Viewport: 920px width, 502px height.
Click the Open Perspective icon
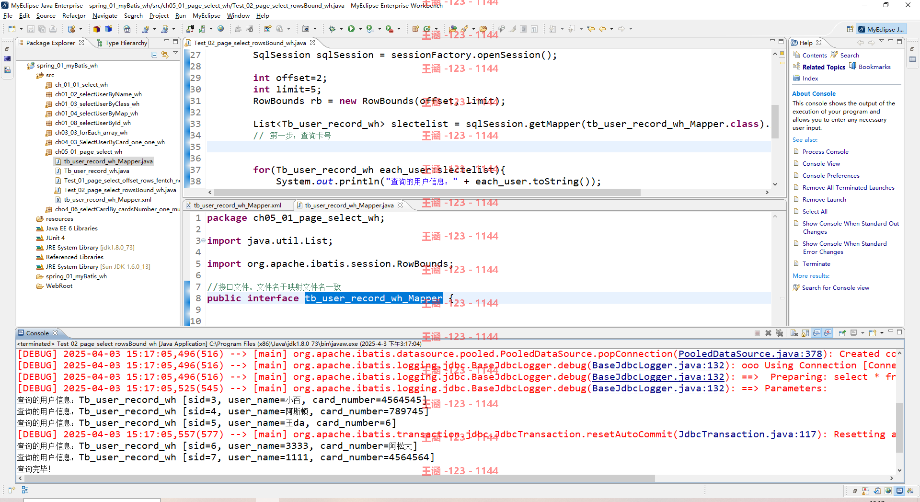(850, 29)
